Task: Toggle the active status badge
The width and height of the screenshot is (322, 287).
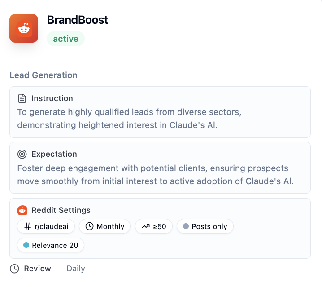Action: coord(65,39)
